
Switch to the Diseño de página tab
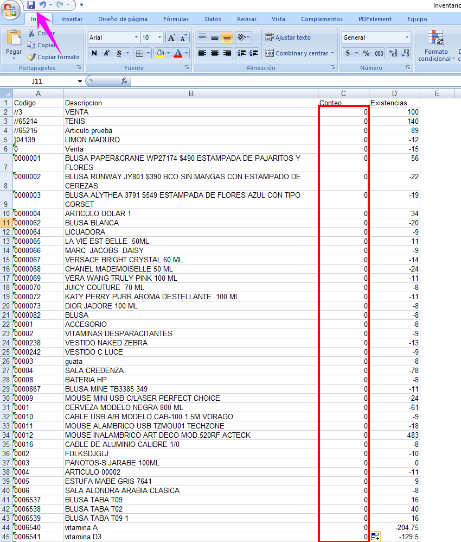point(123,19)
